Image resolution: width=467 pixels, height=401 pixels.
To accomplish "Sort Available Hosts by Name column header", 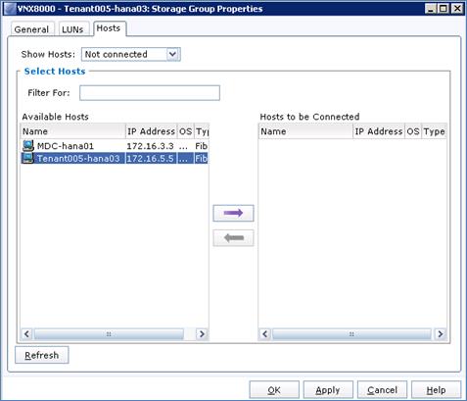I will (x=73, y=131).
